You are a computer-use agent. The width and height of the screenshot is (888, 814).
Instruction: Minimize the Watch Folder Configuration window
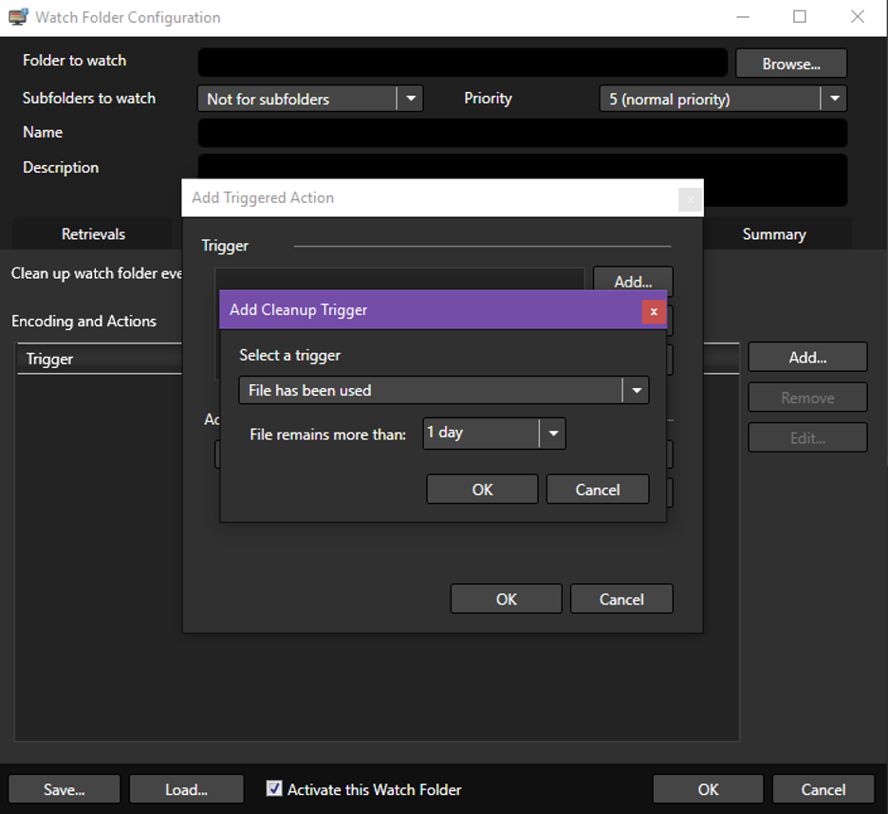(x=743, y=17)
